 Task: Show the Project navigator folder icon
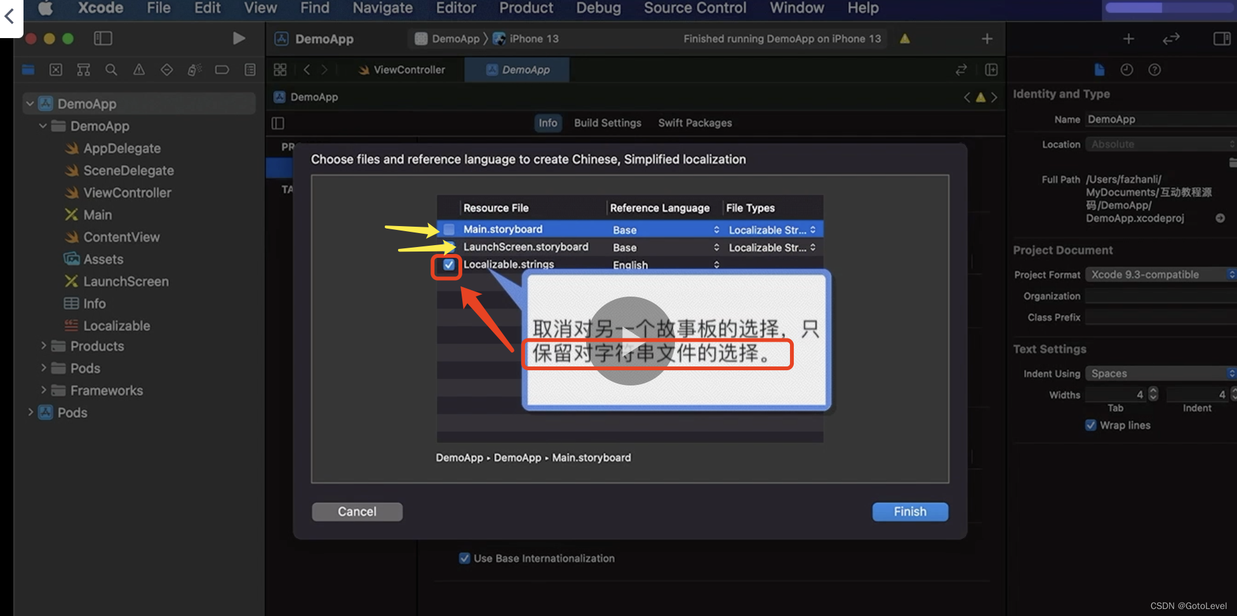pyautogui.click(x=28, y=70)
